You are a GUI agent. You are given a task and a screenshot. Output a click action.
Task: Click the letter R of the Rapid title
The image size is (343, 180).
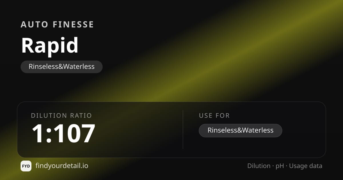point(27,45)
